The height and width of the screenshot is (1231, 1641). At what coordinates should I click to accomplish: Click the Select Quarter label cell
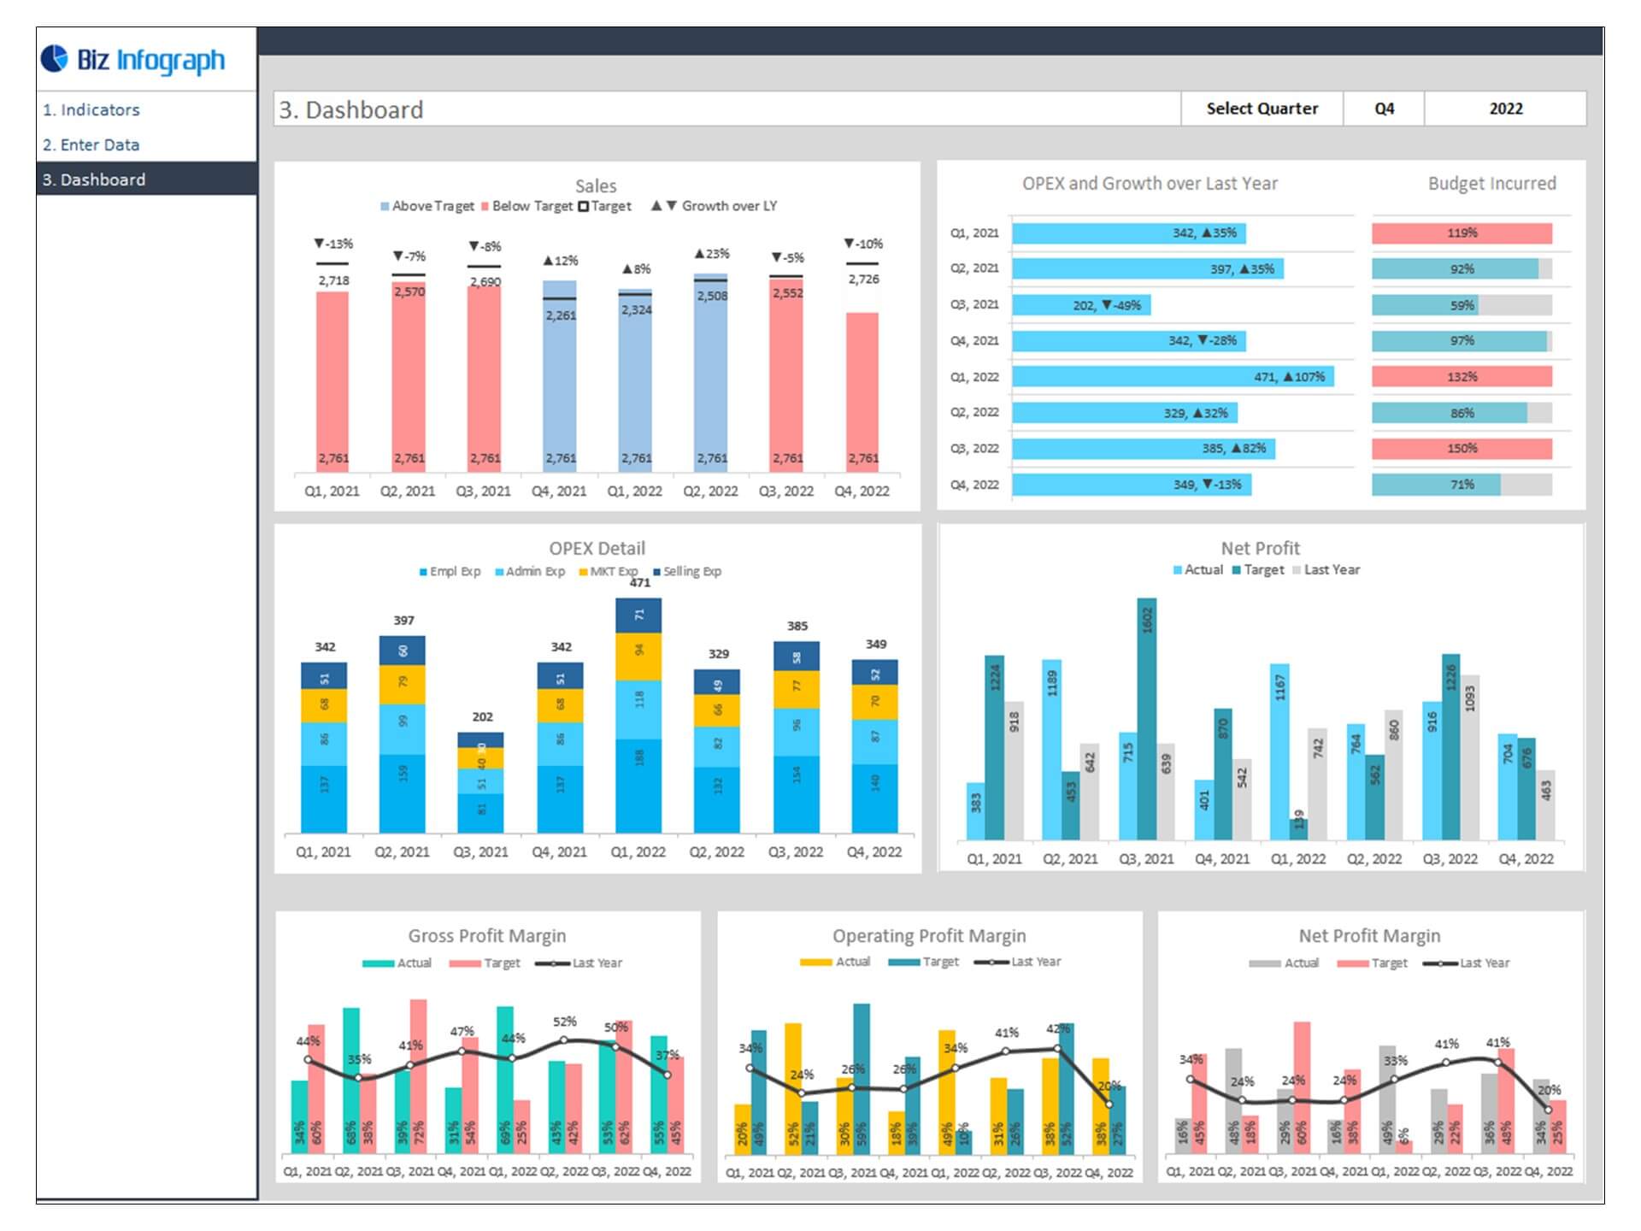click(x=1261, y=109)
